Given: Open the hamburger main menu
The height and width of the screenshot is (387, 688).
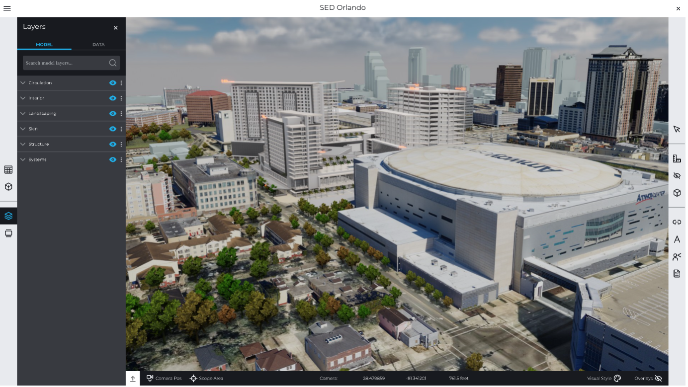Looking at the screenshot, I should pos(7,8).
